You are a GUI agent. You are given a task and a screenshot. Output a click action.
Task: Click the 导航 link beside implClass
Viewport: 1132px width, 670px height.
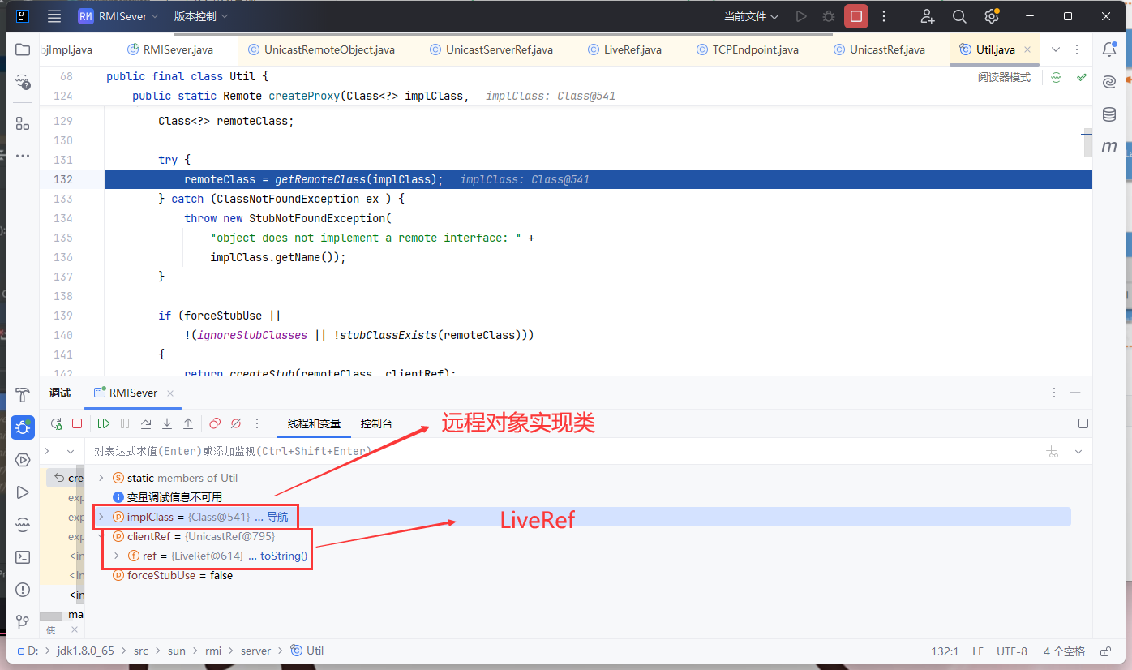277,517
